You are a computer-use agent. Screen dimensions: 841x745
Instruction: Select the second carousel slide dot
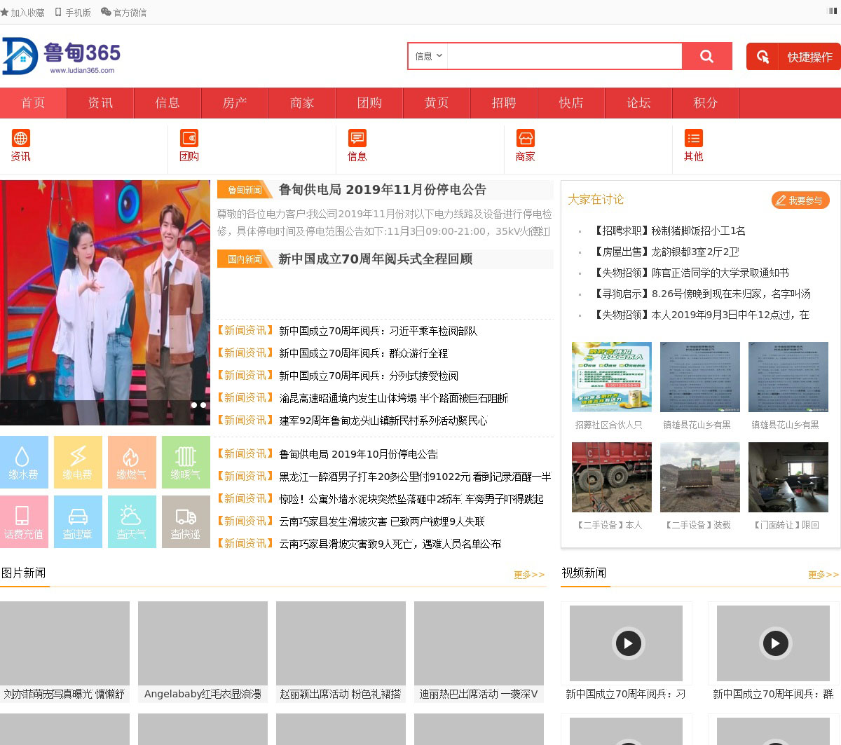pos(203,405)
